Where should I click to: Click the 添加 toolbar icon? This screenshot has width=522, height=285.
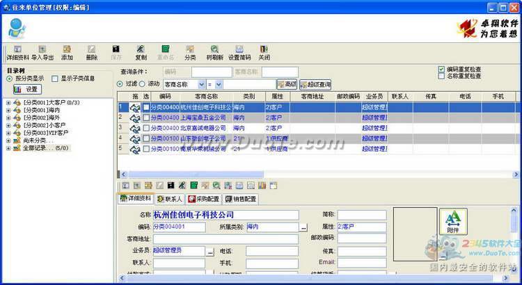67,52
